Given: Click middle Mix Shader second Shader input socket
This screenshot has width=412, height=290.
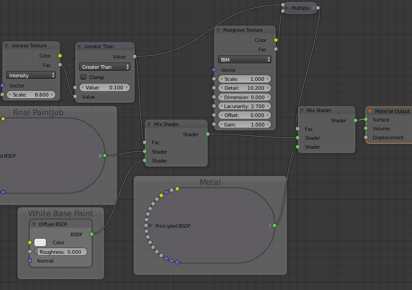Looking at the screenshot, I should [145, 160].
